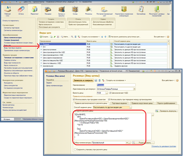Click help question icon in Виды цен list
183x156 pixels.
[168, 37]
